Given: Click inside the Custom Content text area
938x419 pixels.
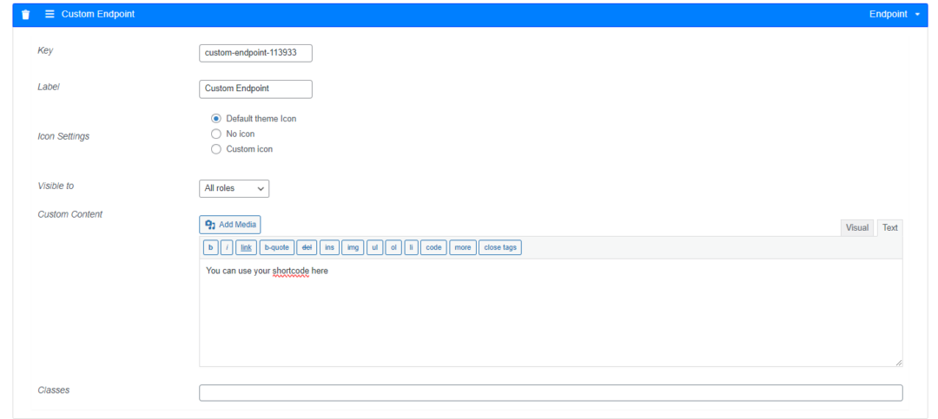Looking at the screenshot, I should 551,312.
